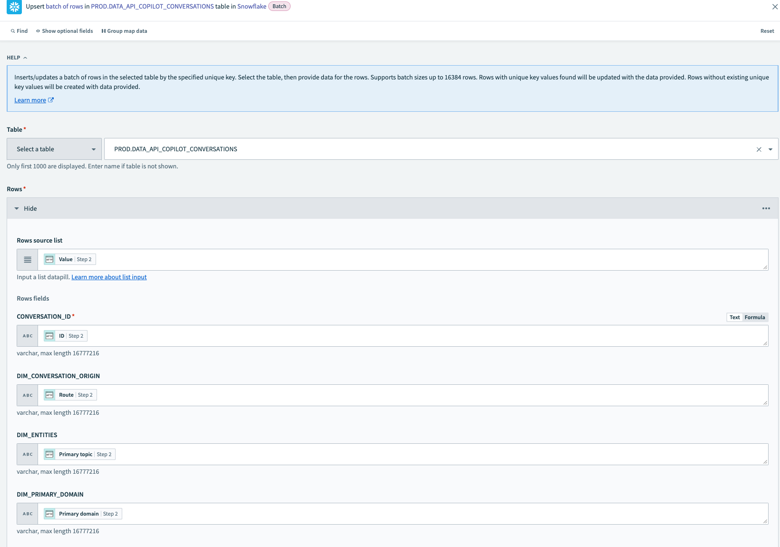
Task: Expand the table name list arrow
Action: [770, 149]
